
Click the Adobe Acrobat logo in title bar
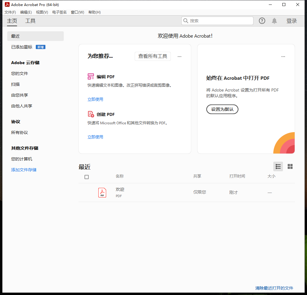click(7, 4)
